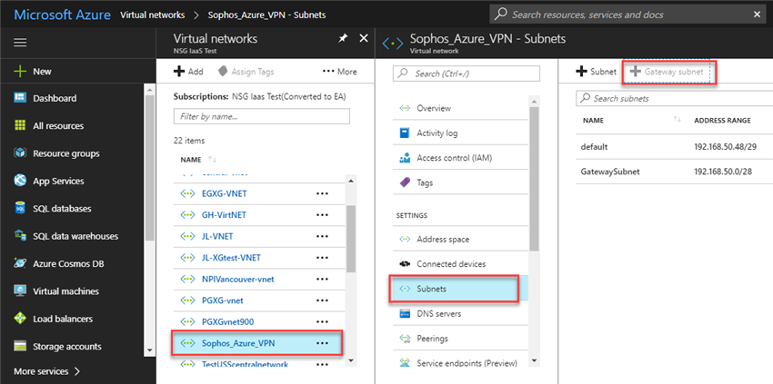Click the DNS servers icon
The width and height of the screenshot is (773, 384).
point(405,313)
